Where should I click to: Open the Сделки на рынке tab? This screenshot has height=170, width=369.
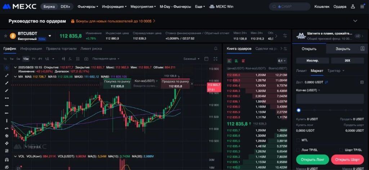point(266,49)
